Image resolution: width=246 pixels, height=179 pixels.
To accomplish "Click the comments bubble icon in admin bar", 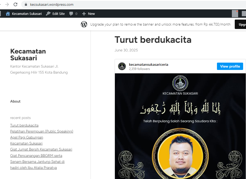I will pyautogui.click(x=71, y=14).
